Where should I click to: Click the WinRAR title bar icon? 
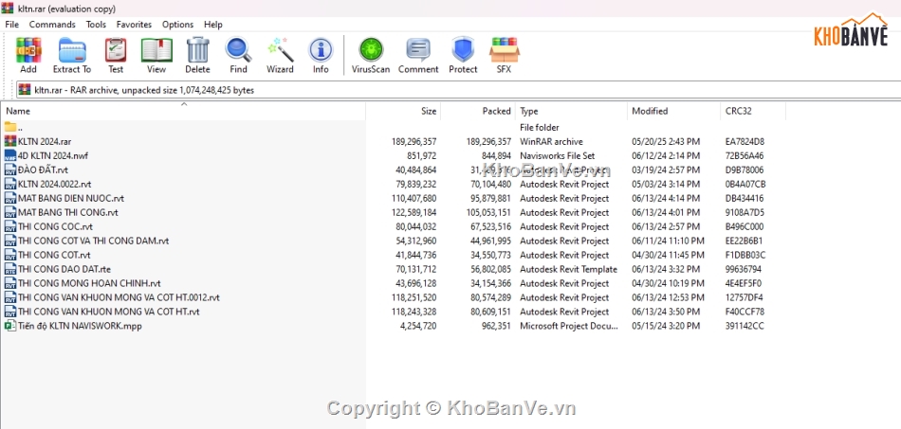coord(7,9)
